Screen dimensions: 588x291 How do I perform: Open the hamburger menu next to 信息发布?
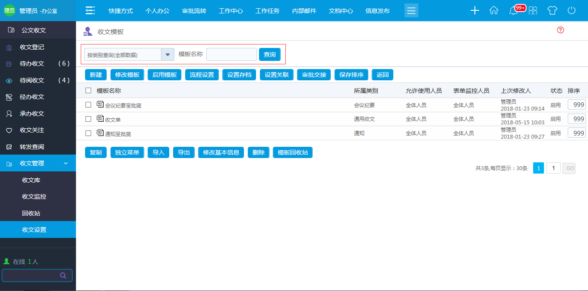click(411, 10)
